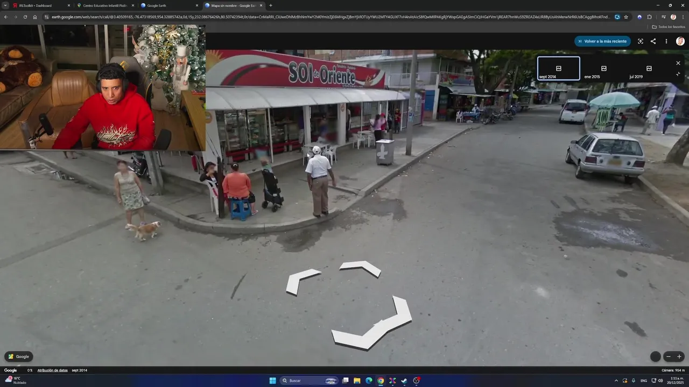Open the media controls icon in toolbar
689x387 pixels.
663,17
